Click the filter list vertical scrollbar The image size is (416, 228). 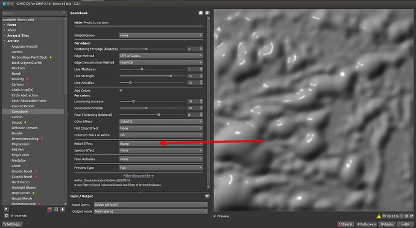point(66,112)
